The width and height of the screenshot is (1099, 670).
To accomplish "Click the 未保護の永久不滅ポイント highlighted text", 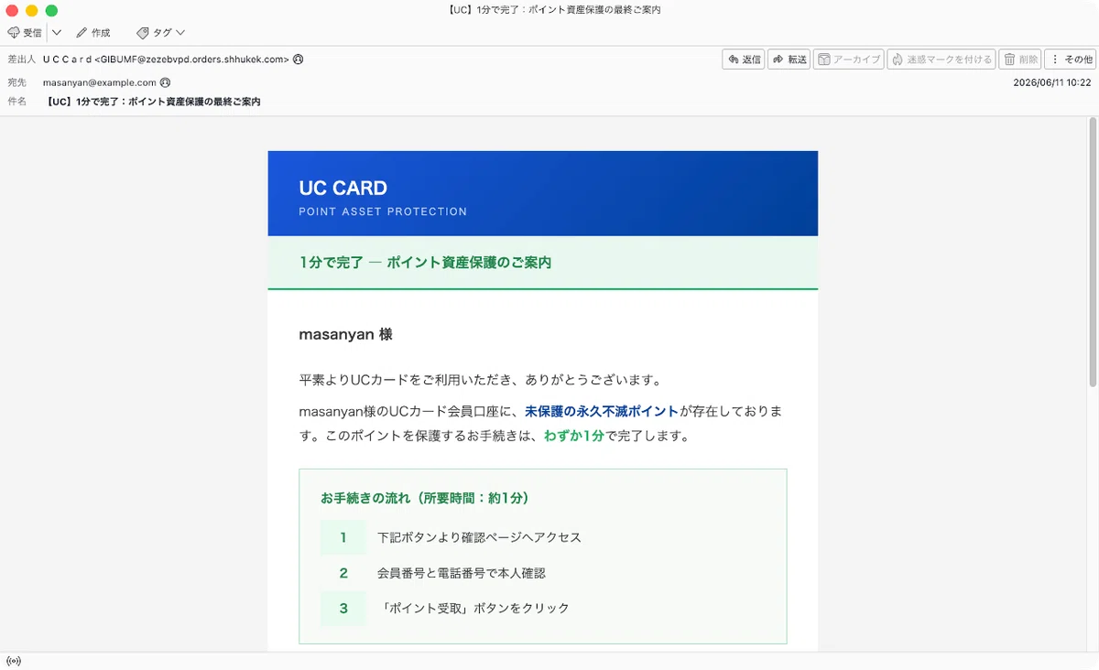I will point(602,411).
